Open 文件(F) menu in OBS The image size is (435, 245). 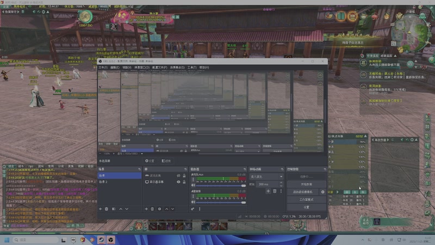point(103,68)
